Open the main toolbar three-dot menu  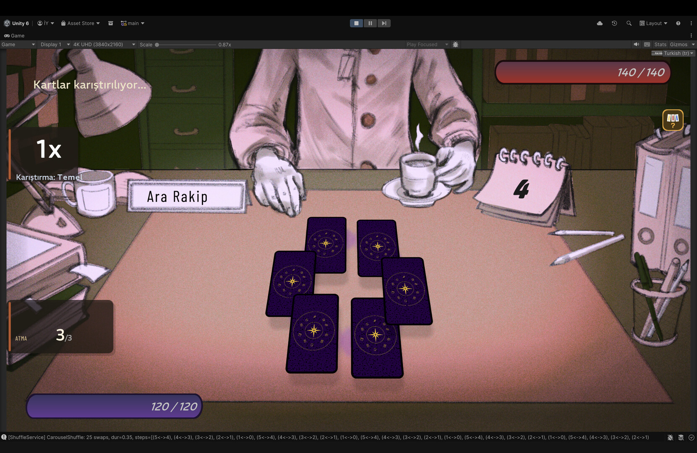pyautogui.click(x=691, y=23)
